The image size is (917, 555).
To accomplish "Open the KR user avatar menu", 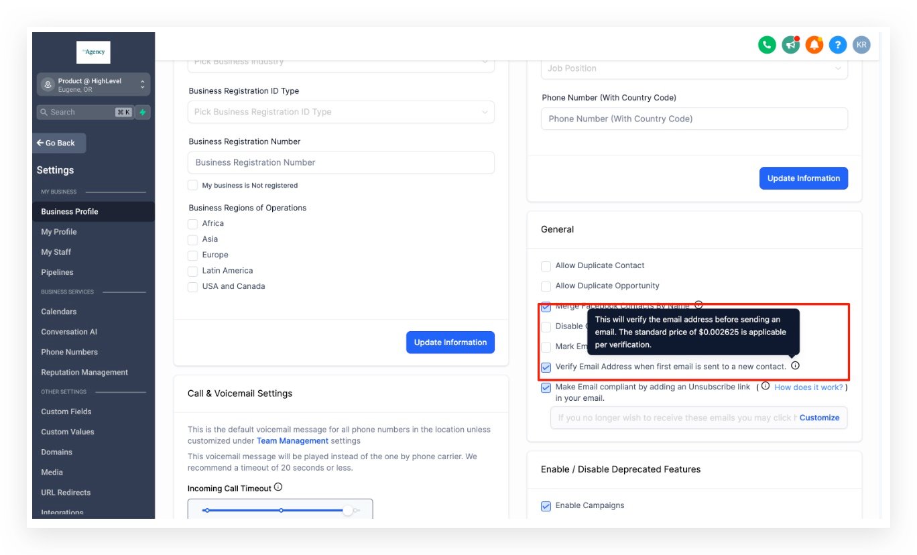I will (x=861, y=45).
